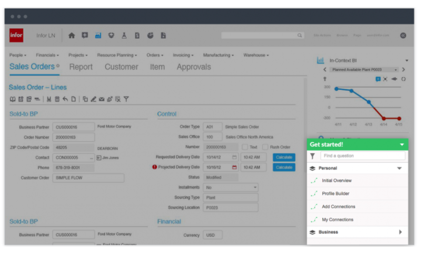Open red calendar for Projected Delivery Date
This screenshot has width=425, height=254.
click(234, 167)
